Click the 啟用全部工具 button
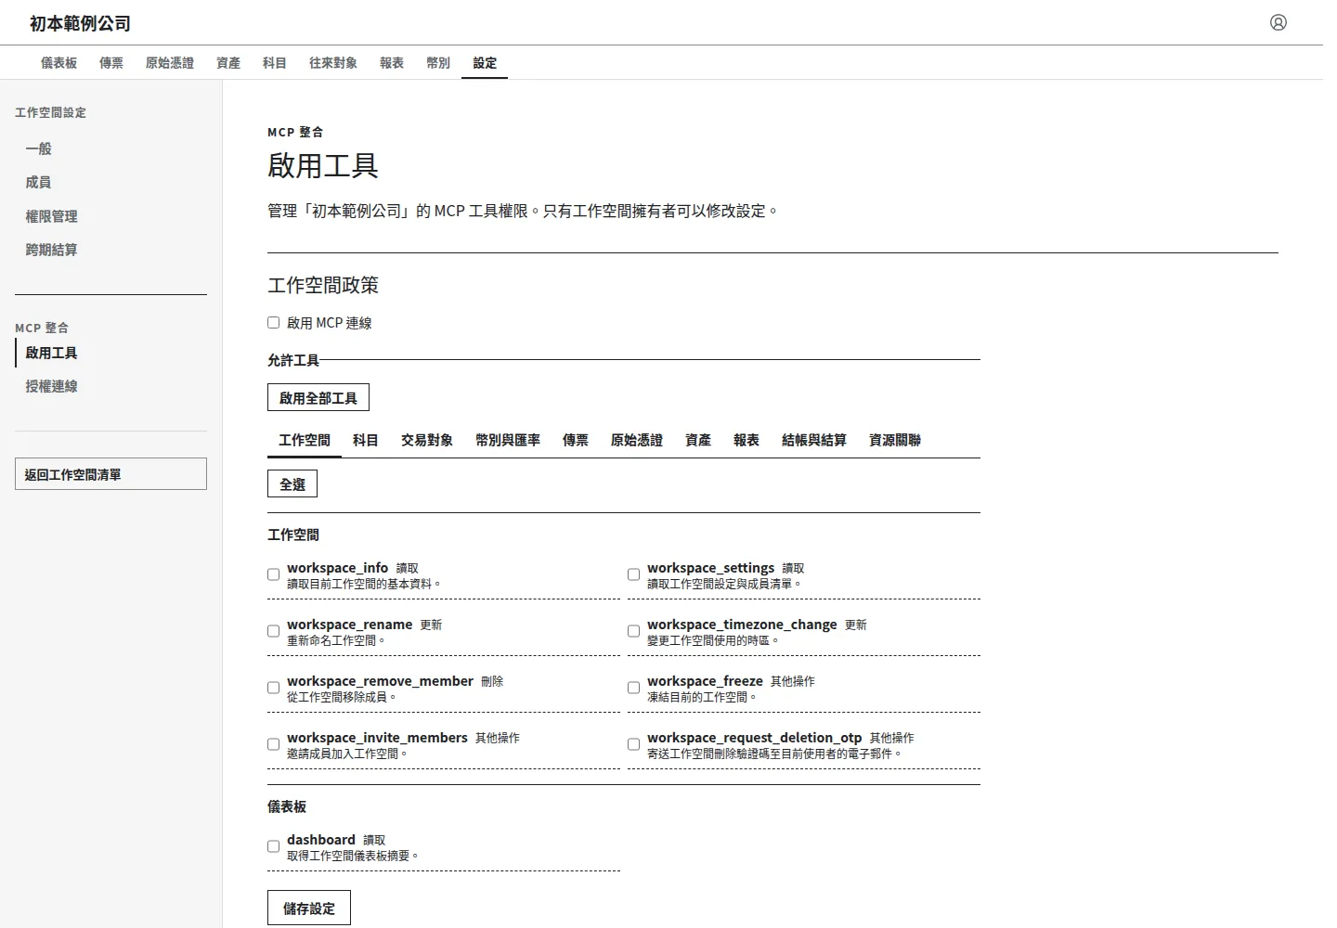Viewport: 1337px width, 928px height. (x=318, y=398)
